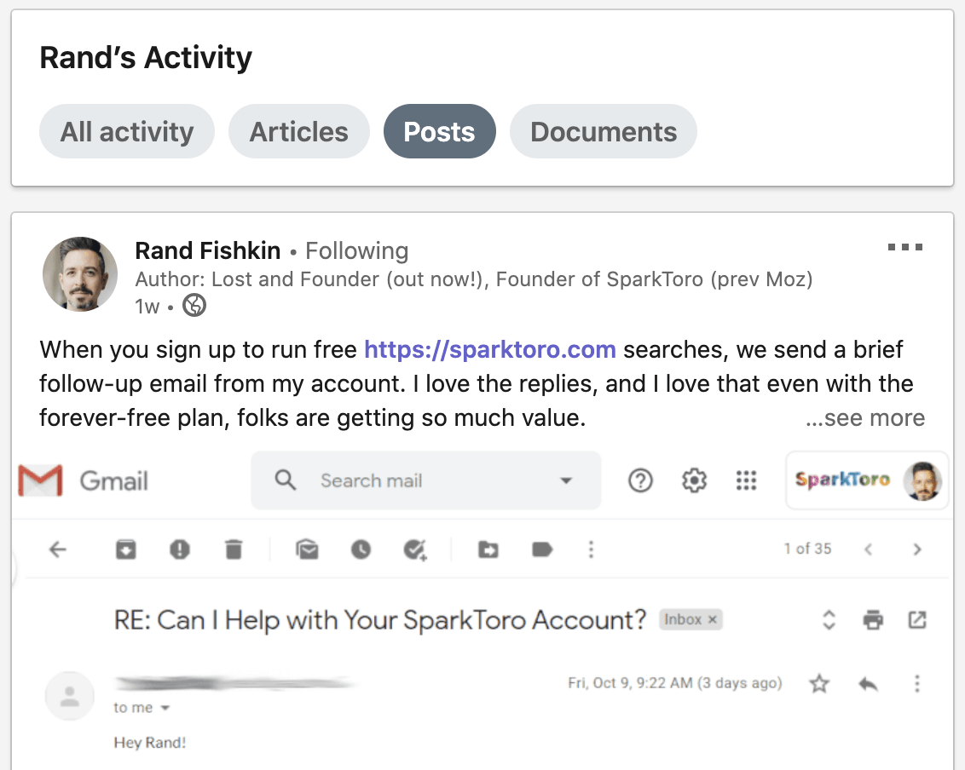This screenshot has width=965, height=770.
Task: Open the search mail options dropdown arrow
Action: pos(566,480)
